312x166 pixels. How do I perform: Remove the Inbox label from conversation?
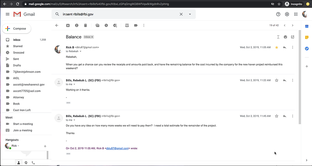(x=92, y=37)
